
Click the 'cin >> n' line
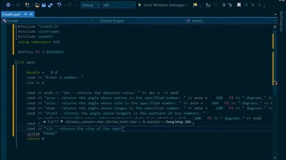(36, 83)
